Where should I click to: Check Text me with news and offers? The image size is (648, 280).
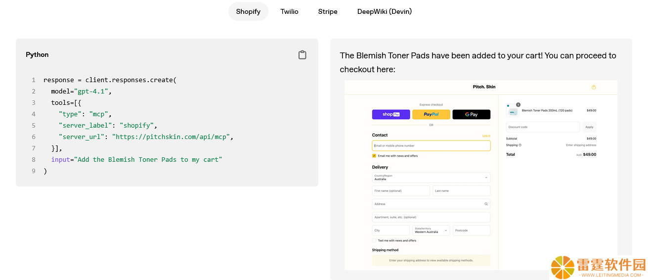pos(374,240)
